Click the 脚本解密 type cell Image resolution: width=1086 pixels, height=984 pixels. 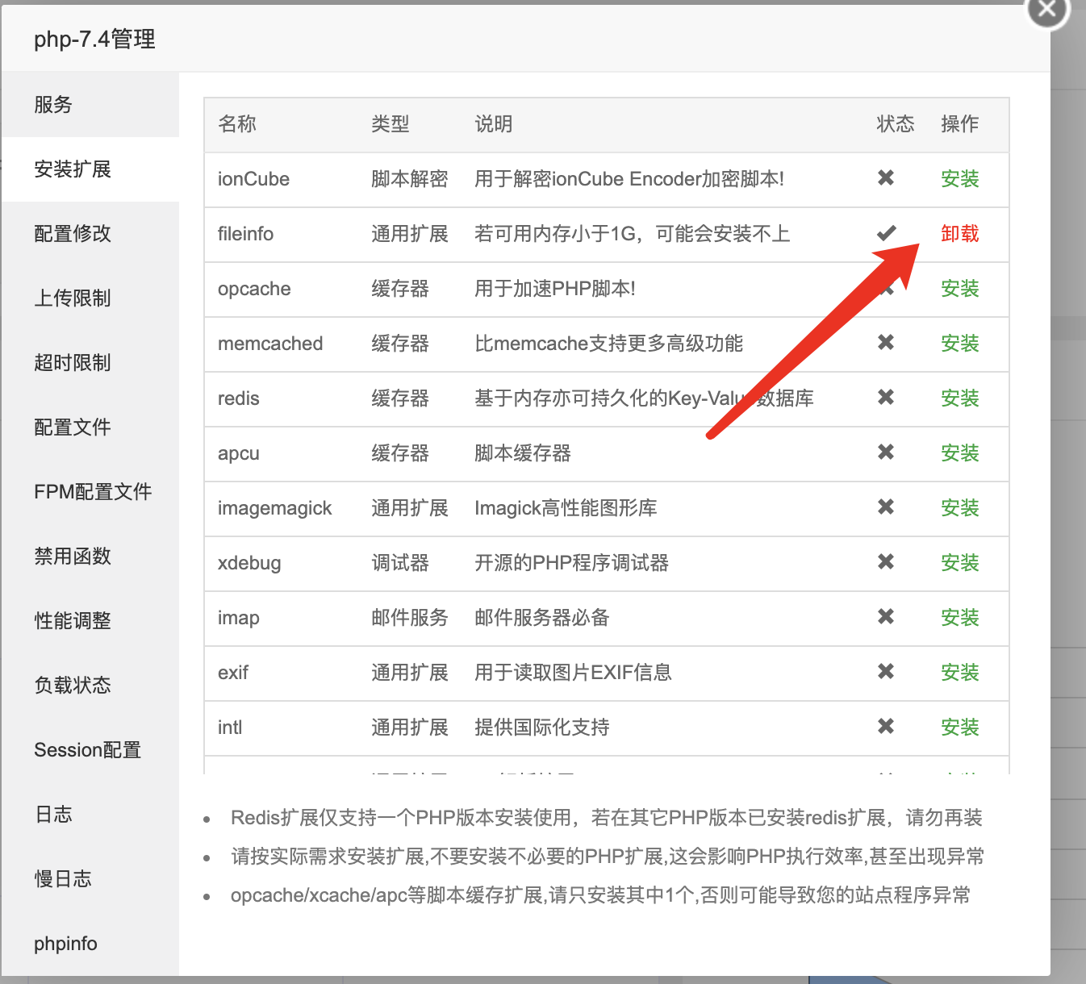410,179
